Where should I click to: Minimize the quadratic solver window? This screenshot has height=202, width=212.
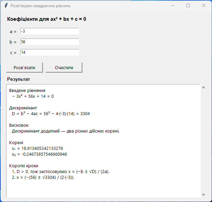pyautogui.click(x=173, y=6)
